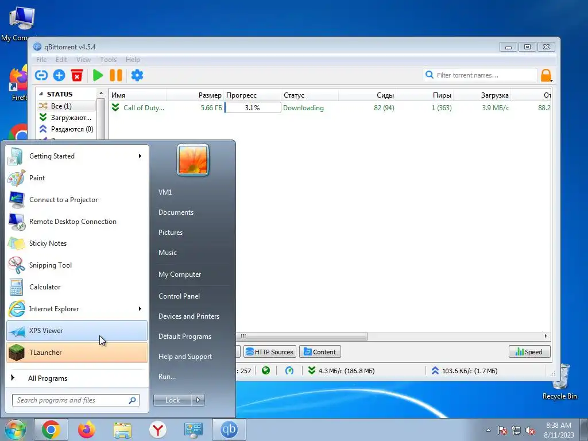Sort by the Сиды column header
The width and height of the screenshot is (588, 441).
pyautogui.click(x=367, y=95)
